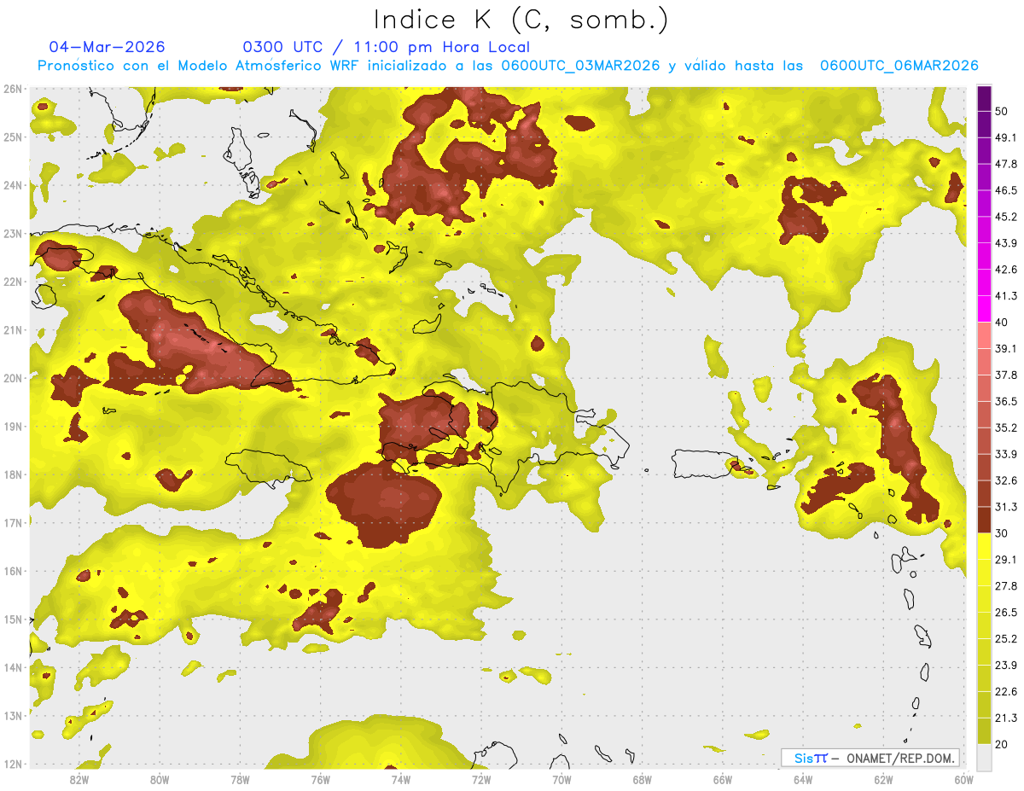Click the colorbar value "30"
Screen dimensions: 1024x791
[x=1001, y=533]
